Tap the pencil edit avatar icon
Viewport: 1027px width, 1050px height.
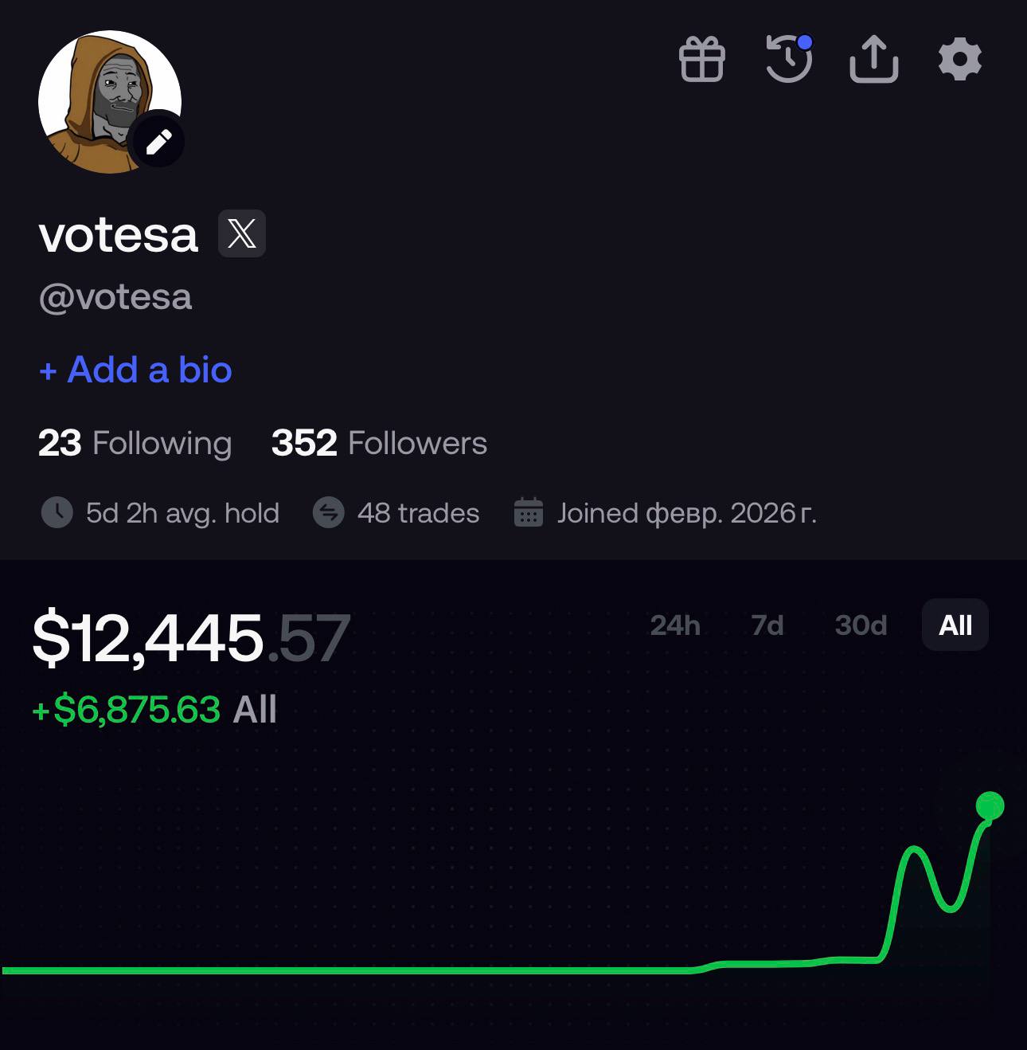coord(158,142)
